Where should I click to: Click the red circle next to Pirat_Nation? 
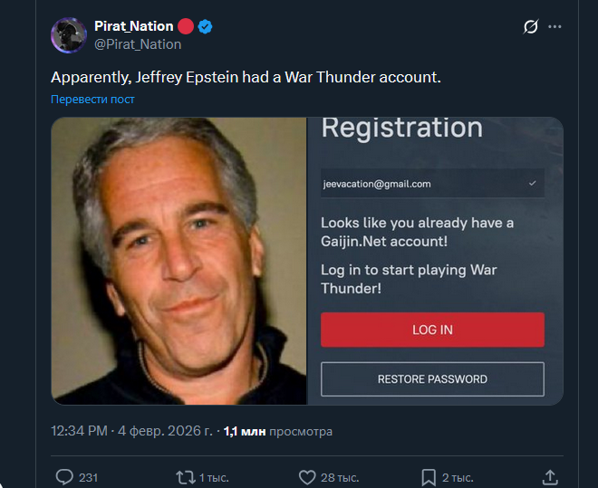pos(185,26)
